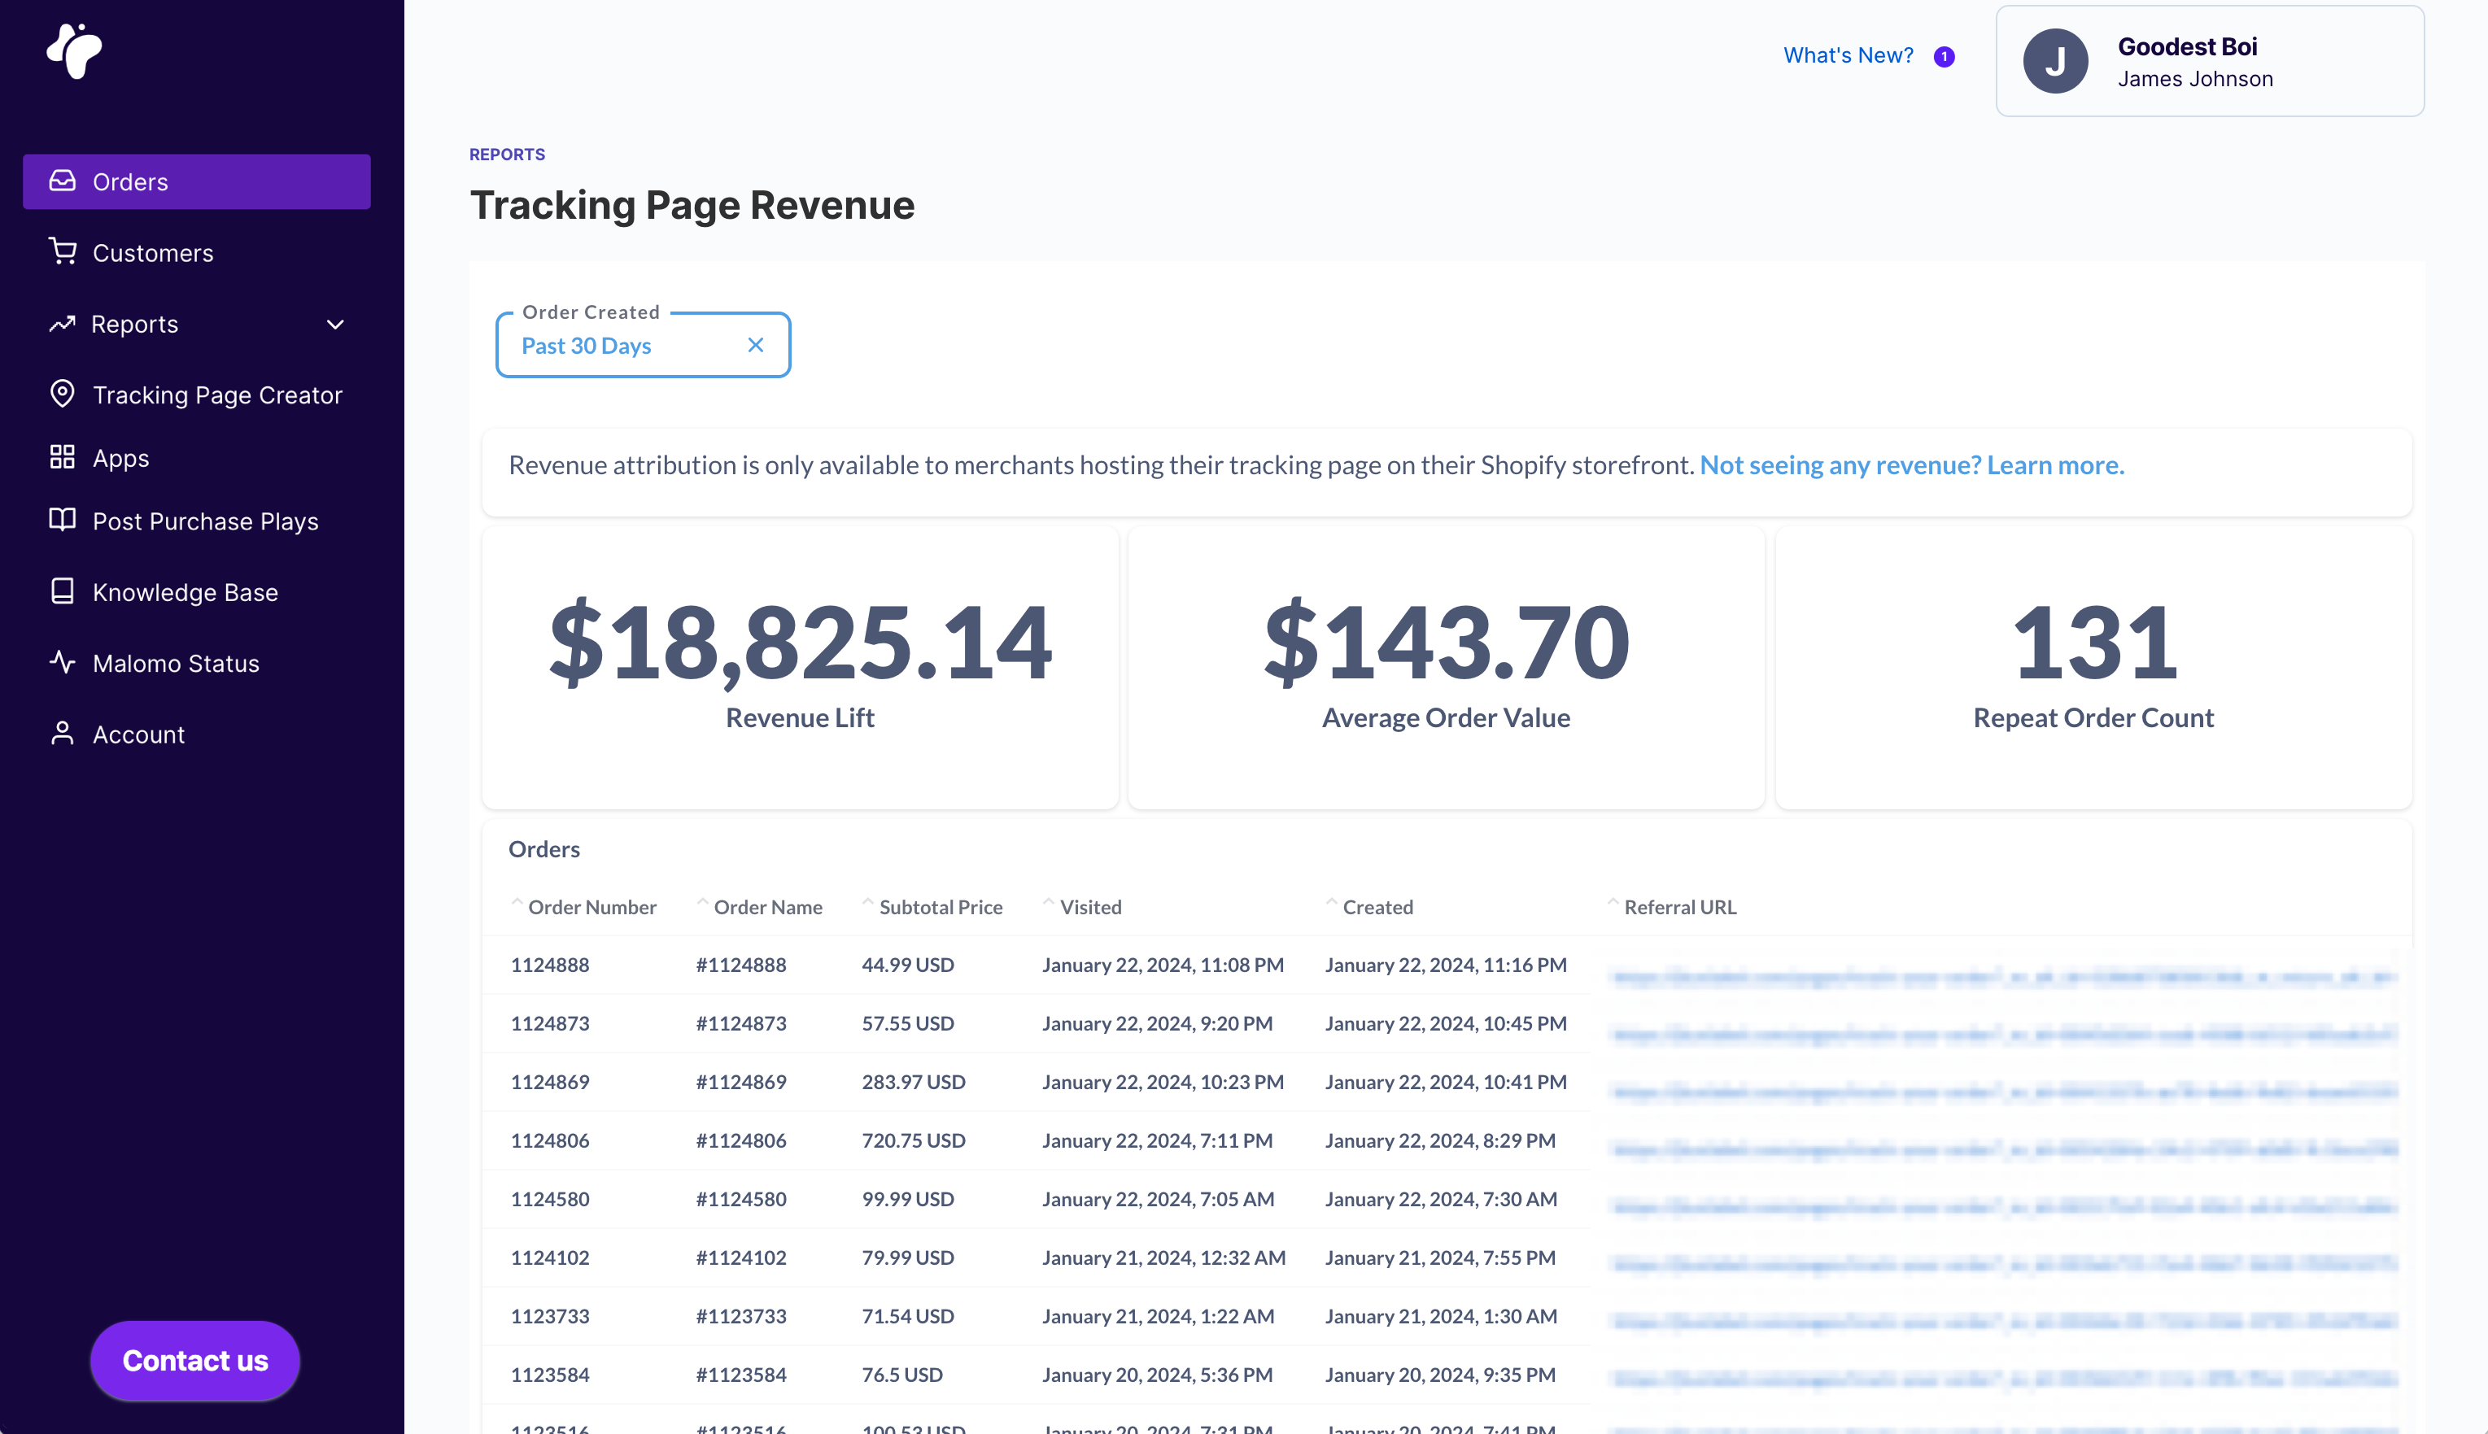Image resolution: width=2488 pixels, height=1434 pixels.
Task: Click the Malomo logo icon
Action: (x=75, y=50)
